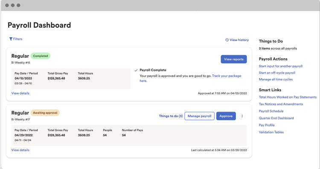Open Manage all time cycles
Image resolution: width=320 pixels, height=169 pixels.
point(276,79)
